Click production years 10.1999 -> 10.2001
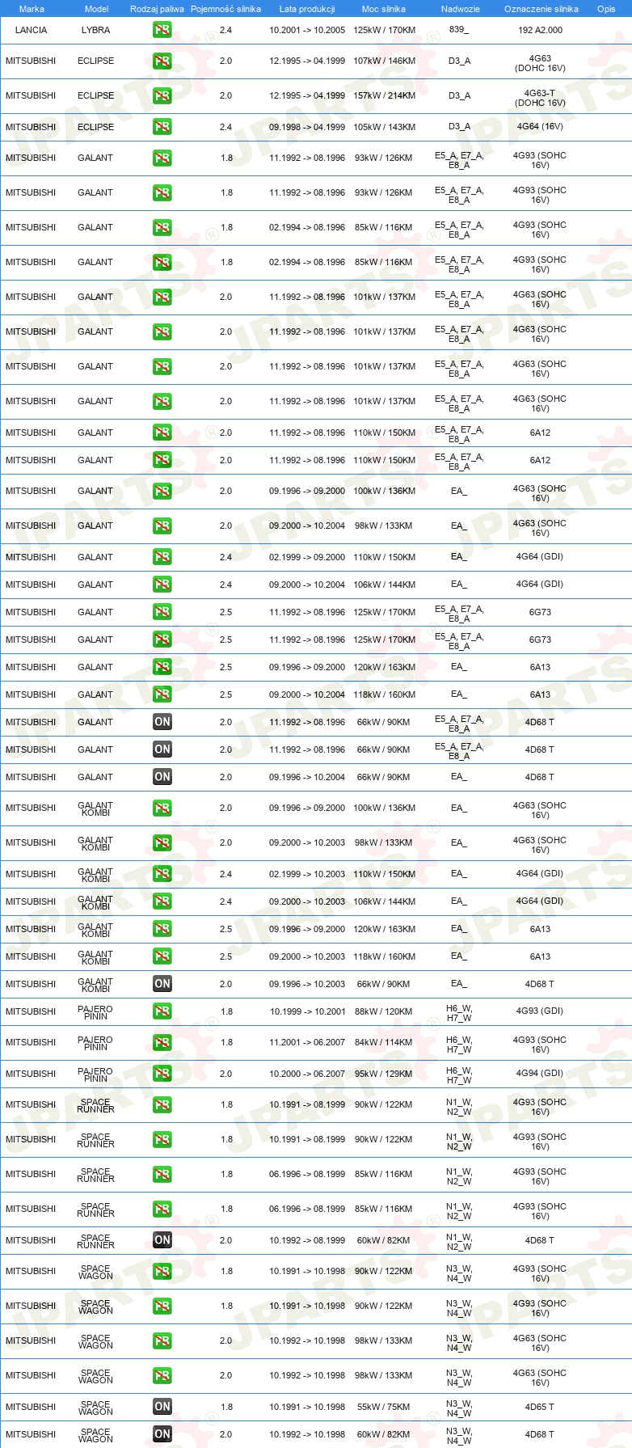632x1448 pixels. pos(307,1011)
